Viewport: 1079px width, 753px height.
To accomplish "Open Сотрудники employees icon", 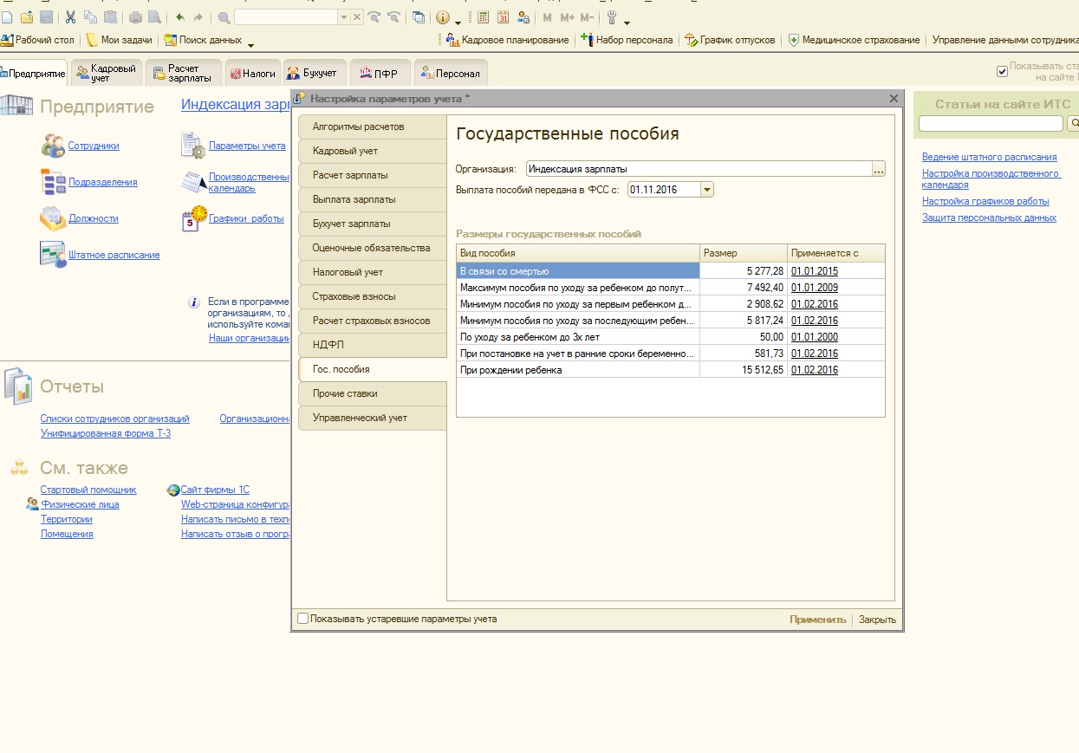I will pos(53,146).
